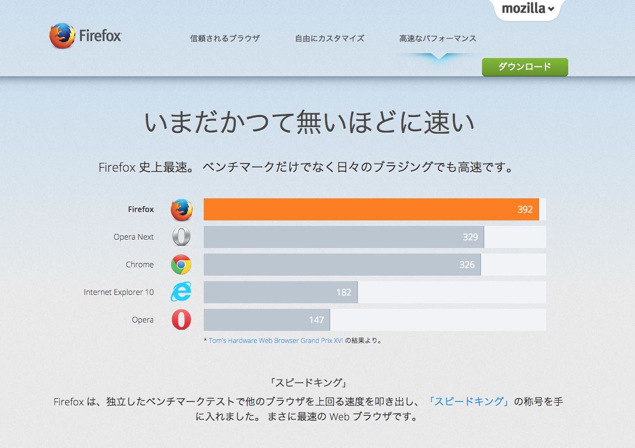Click the Internet Explorer 10 icon
The width and height of the screenshot is (635, 448).
(x=181, y=292)
